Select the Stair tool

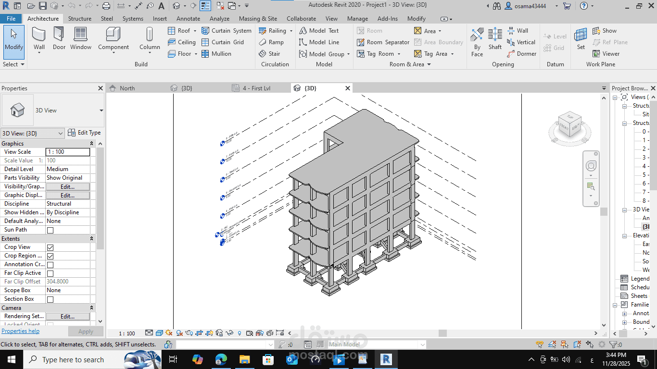(x=269, y=54)
